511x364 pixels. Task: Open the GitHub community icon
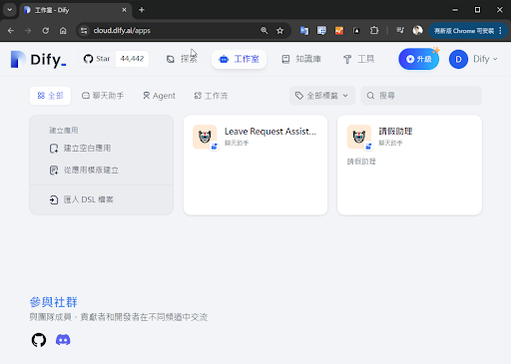39,340
